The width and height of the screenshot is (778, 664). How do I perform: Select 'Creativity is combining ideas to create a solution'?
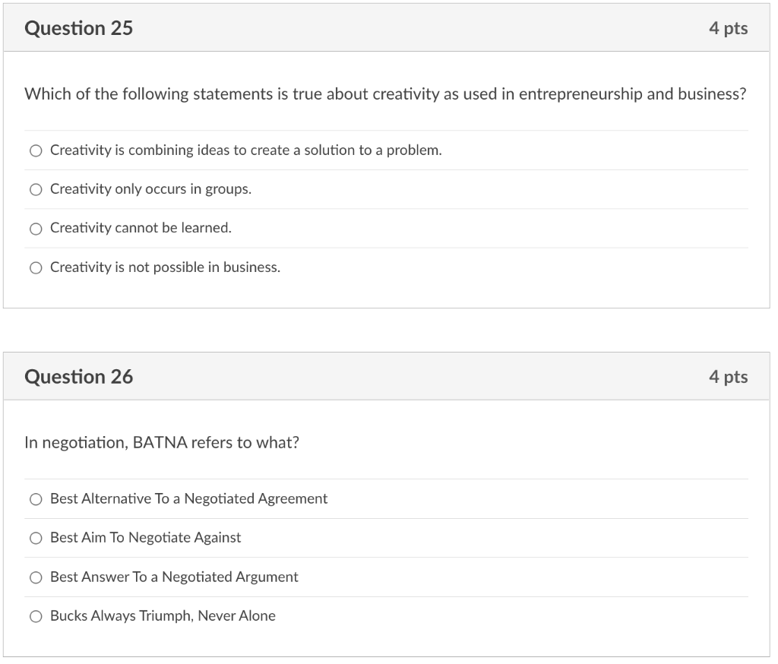pyautogui.click(x=36, y=150)
